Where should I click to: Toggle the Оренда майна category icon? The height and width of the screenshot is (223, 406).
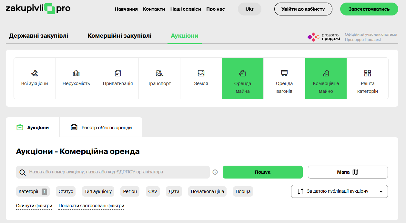243,73
